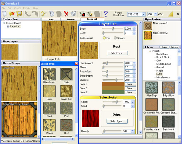
Task: Select the Cut scissors icon
Action: coord(44,14)
